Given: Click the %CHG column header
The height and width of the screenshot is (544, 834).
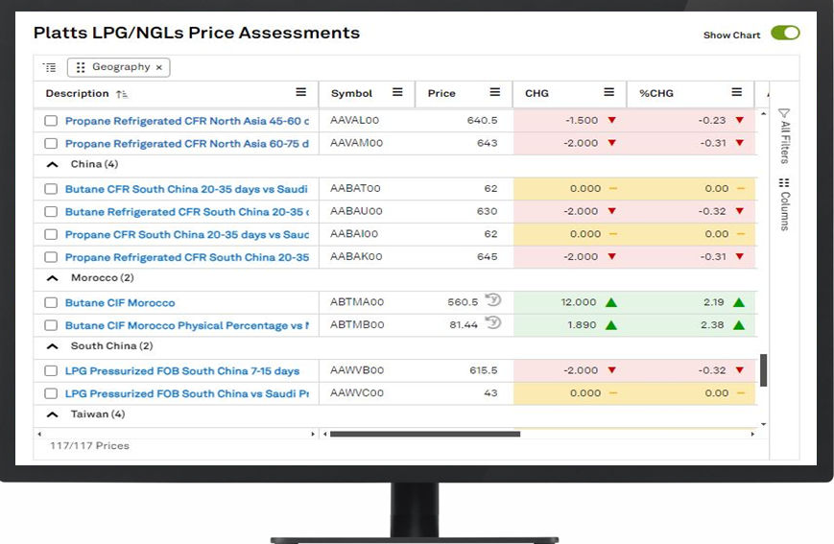Looking at the screenshot, I should [656, 94].
